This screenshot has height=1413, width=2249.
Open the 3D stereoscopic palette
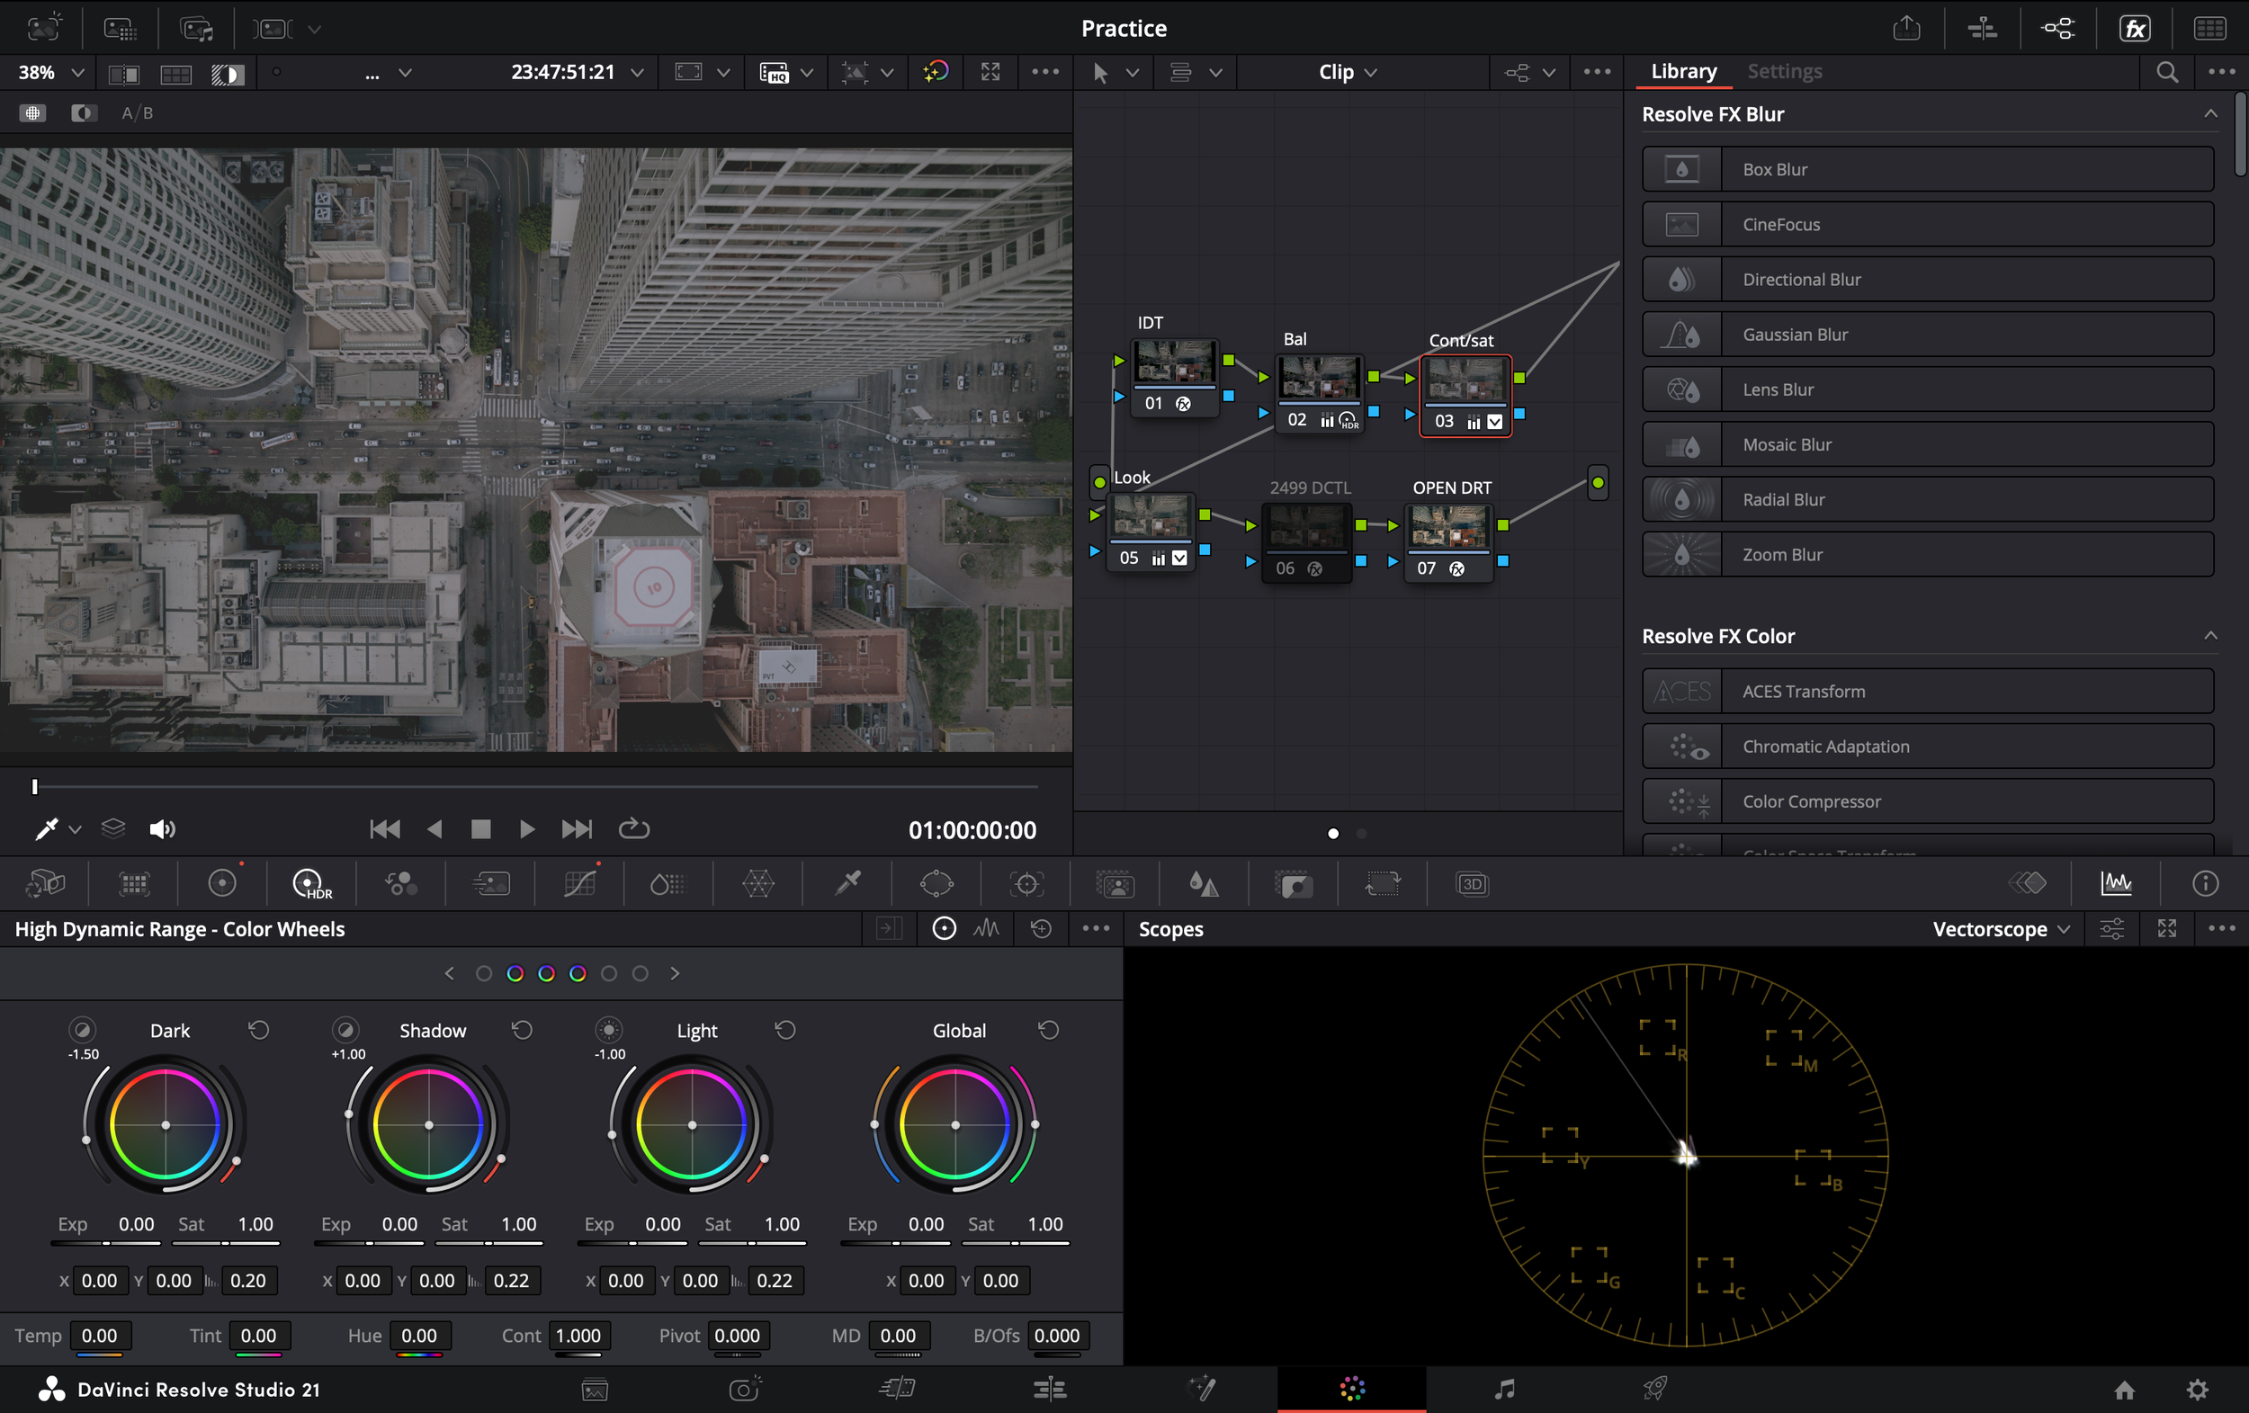[1472, 883]
